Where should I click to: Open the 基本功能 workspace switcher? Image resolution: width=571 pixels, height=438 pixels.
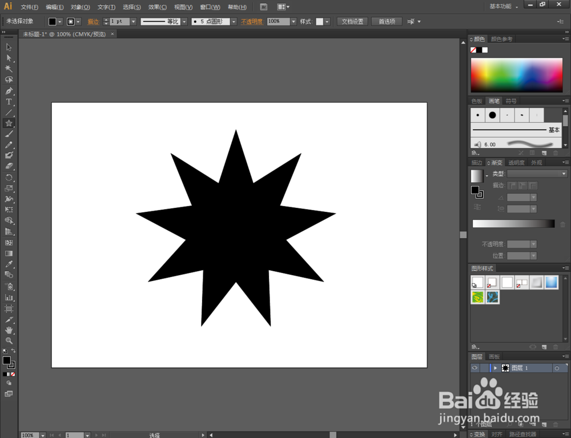tap(503, 6)
